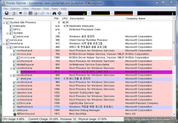
Task: Click the crosshair Find Window's Process icon
Action: click(60, 13)
